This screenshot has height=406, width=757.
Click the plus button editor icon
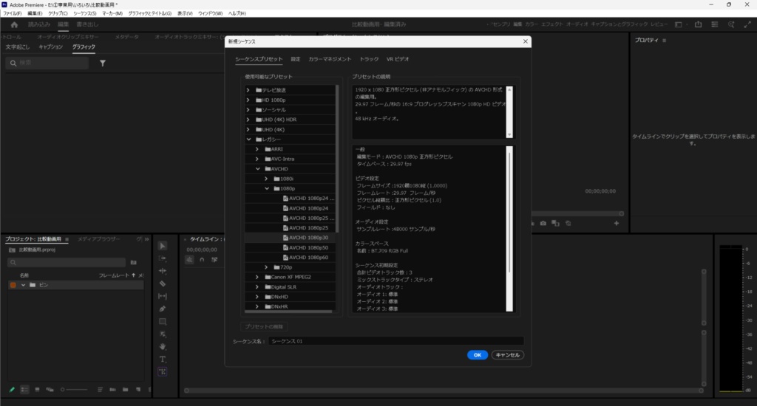[617, 223]
